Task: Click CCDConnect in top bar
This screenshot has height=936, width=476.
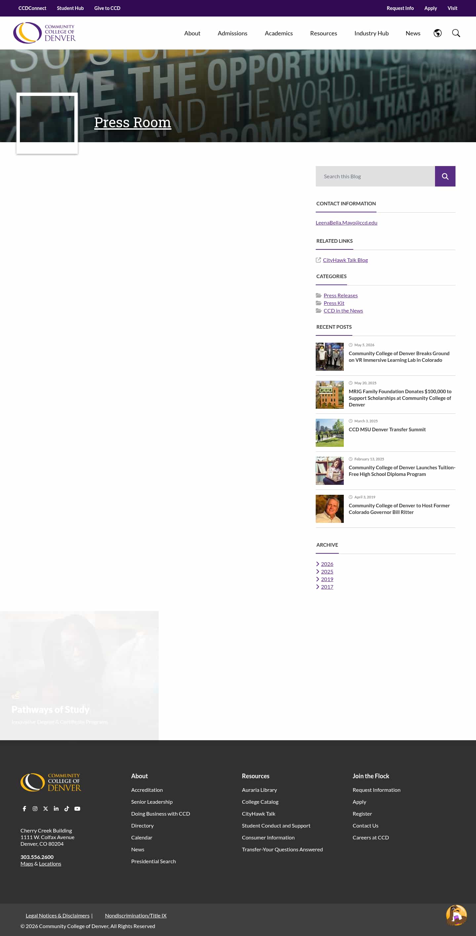Action: click(x=32, y=8)
